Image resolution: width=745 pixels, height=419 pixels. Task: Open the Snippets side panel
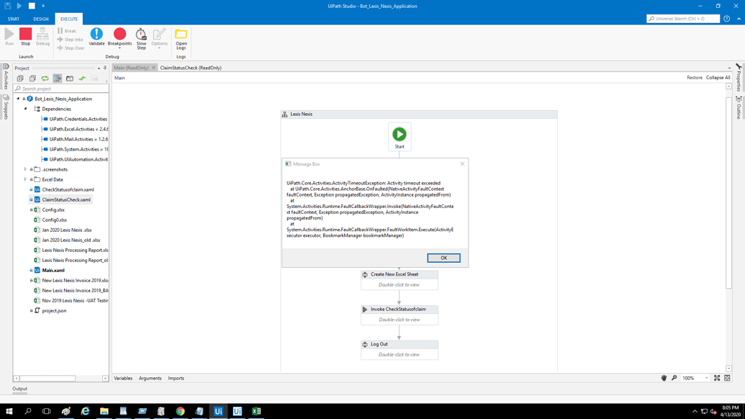point(6,107)
